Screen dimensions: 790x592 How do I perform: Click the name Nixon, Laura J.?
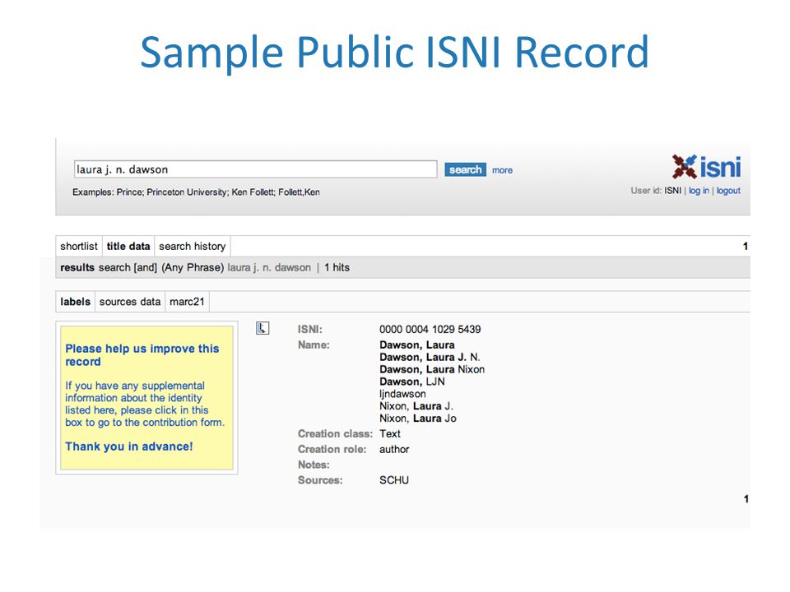tap(416, 406)
